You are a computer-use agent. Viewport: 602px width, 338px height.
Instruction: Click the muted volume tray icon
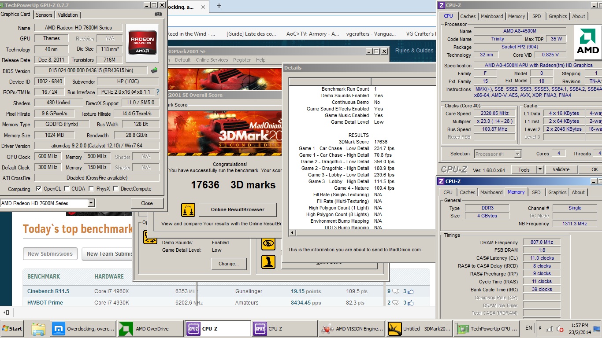tap(560, 328)
